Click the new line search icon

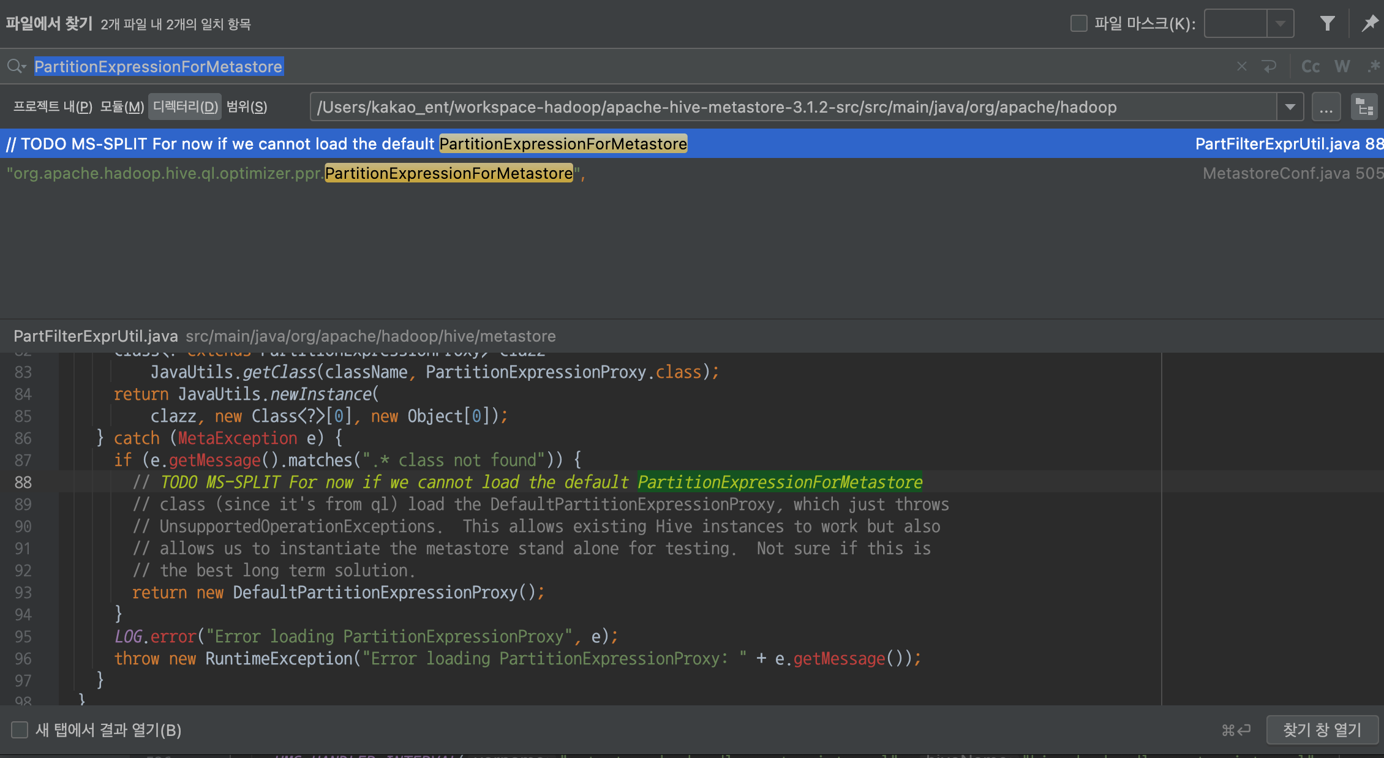click(x=1269, y=66)
